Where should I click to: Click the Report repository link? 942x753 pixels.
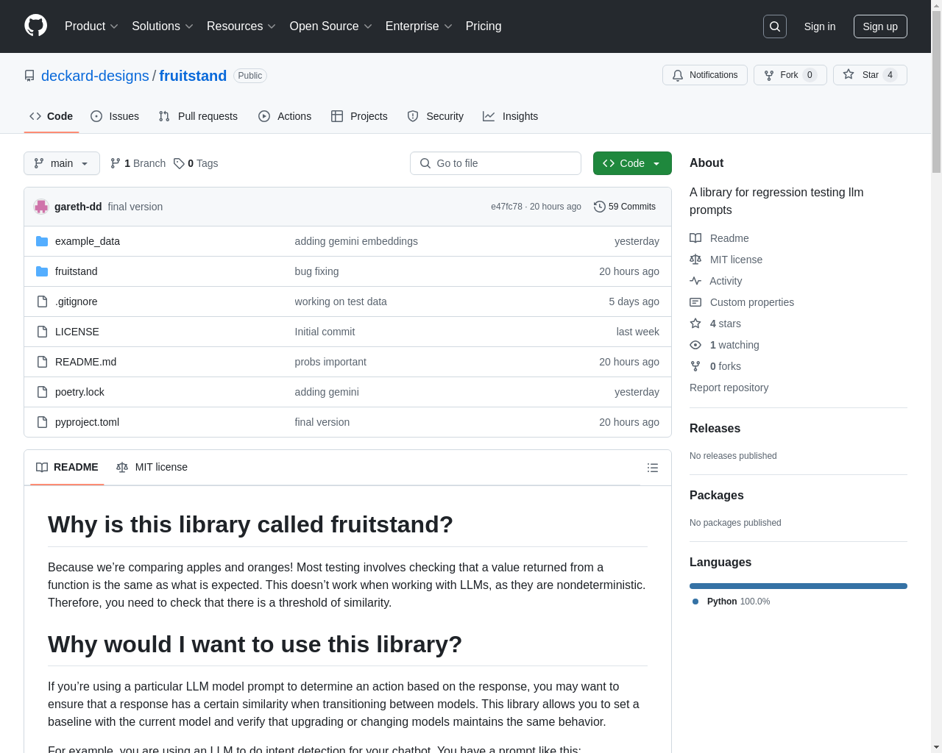tap(729, 388)
